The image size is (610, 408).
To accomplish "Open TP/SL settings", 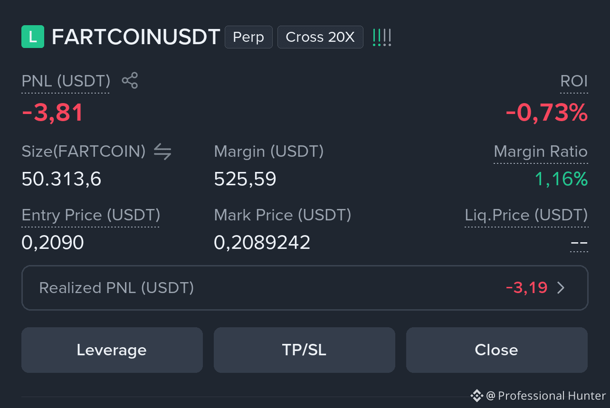I will click(x=305, y=350).
